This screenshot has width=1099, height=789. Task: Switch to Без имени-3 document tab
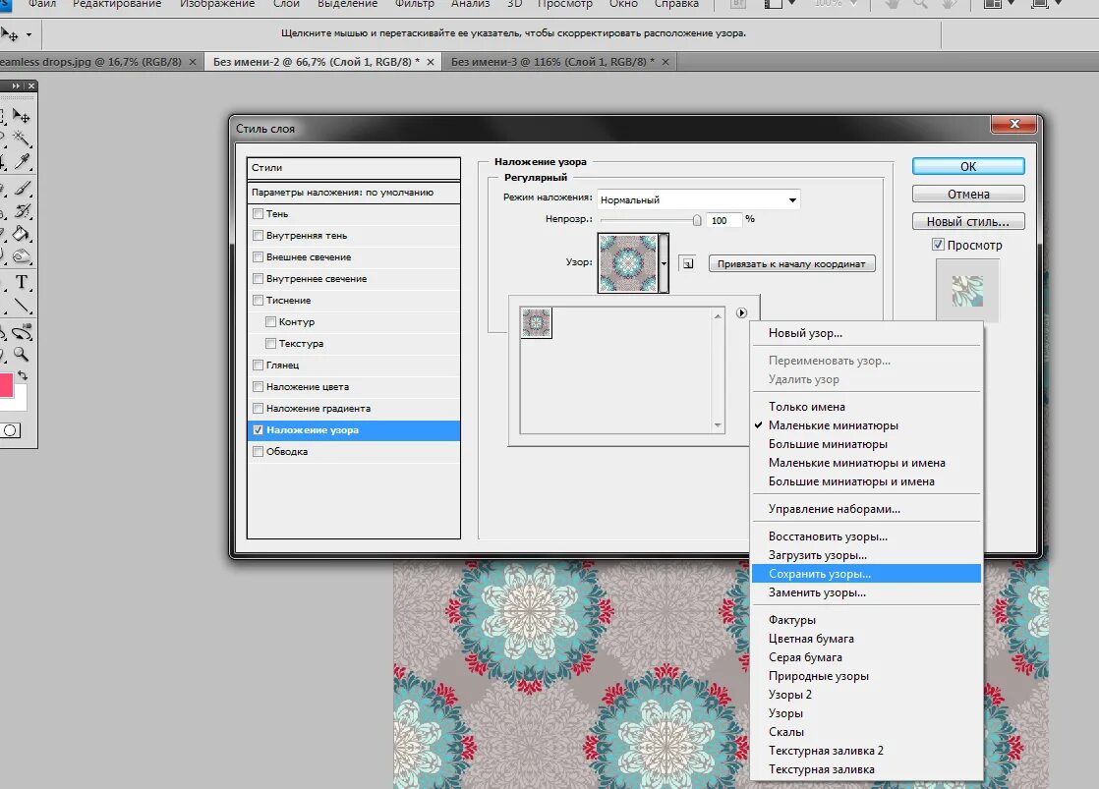click(x=559, y=62)
